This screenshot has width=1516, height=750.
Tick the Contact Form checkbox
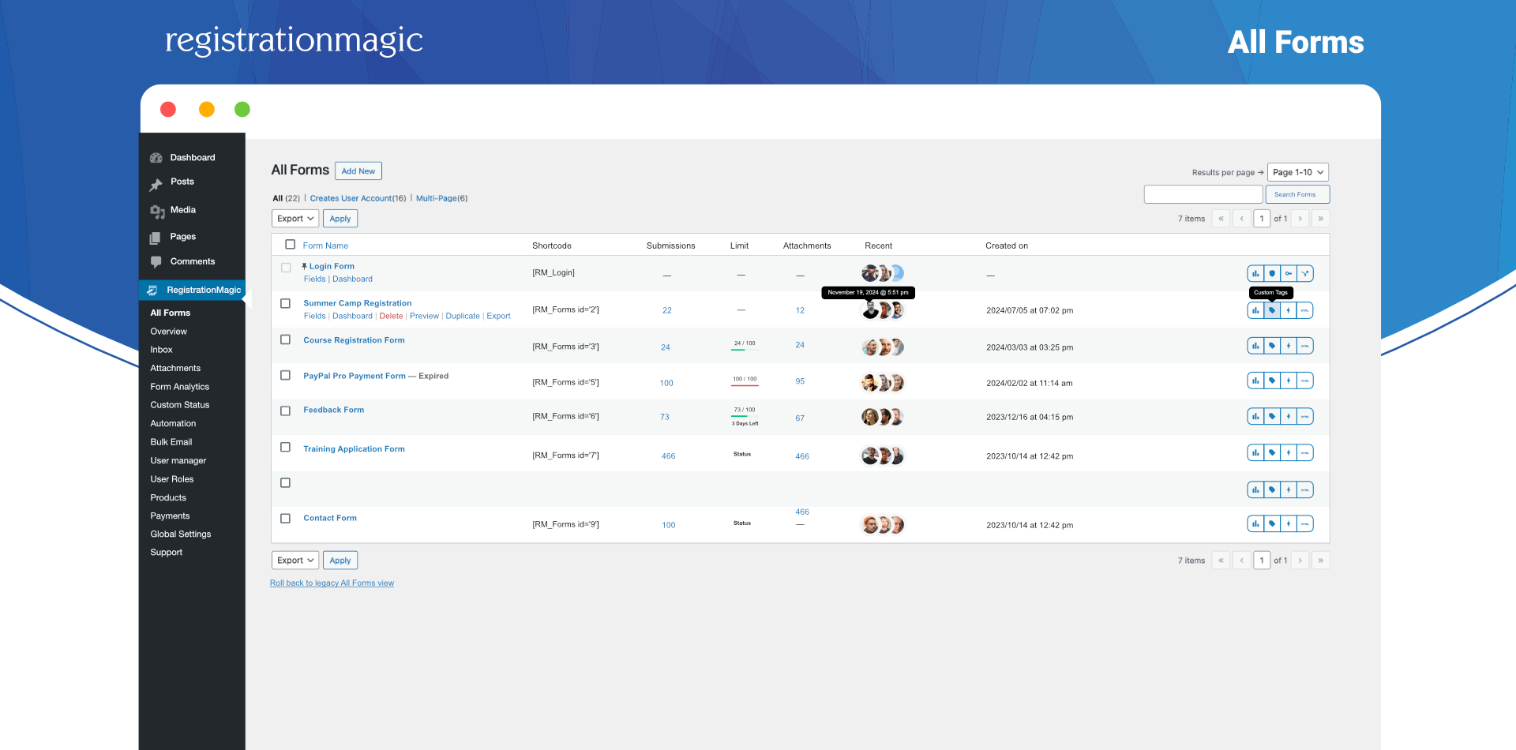coord(286,518)
